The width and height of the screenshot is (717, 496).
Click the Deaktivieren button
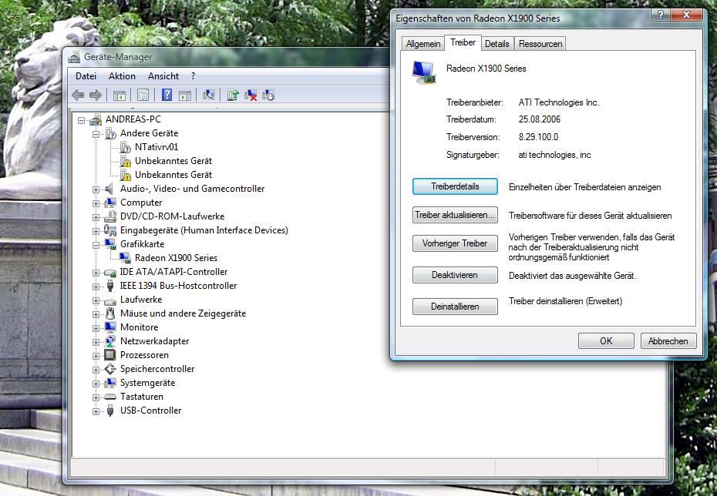click(x=455, y=275)
